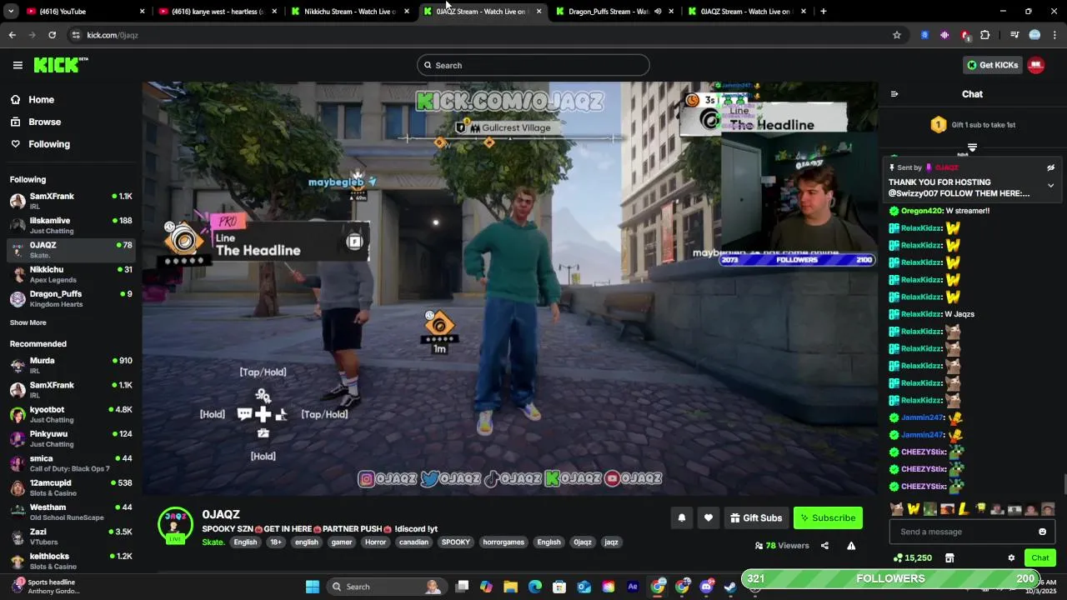This screenshot has width=1067, height=600.
Task: Open the channel points shop icon
Action: point(949,558)
